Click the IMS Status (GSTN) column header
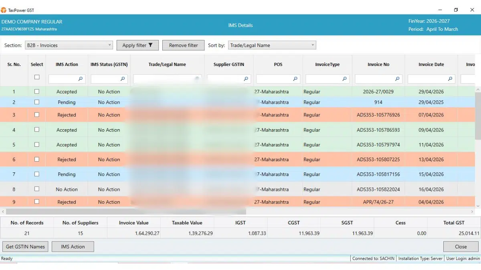 pyautogui.click(x=109, y=64)
